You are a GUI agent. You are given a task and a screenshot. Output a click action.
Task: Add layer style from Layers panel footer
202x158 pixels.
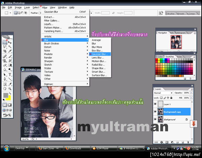pos(162,142)
